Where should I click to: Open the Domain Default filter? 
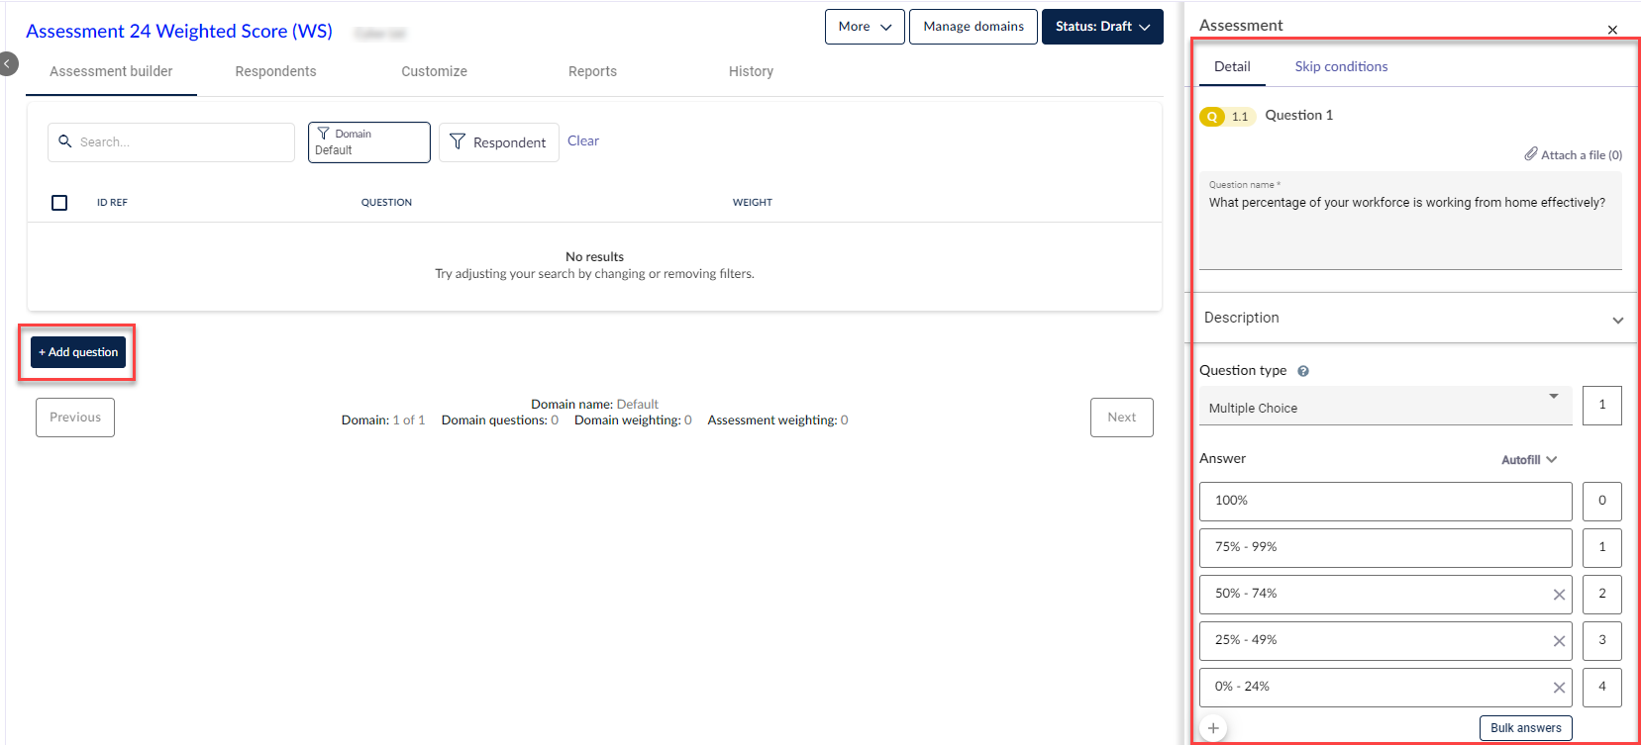pos(369,142)
